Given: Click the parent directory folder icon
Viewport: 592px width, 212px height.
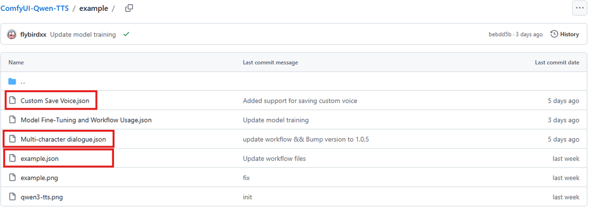Looking at the screenshot, I should pyautogui.click(x=12, y=82).
